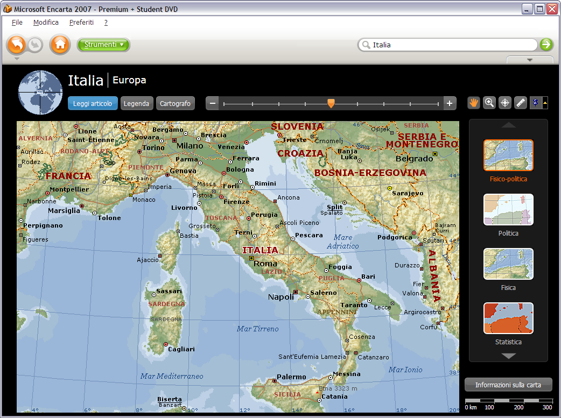
Task: Click the FRANCIA country label
Action: tap(68, 176)
